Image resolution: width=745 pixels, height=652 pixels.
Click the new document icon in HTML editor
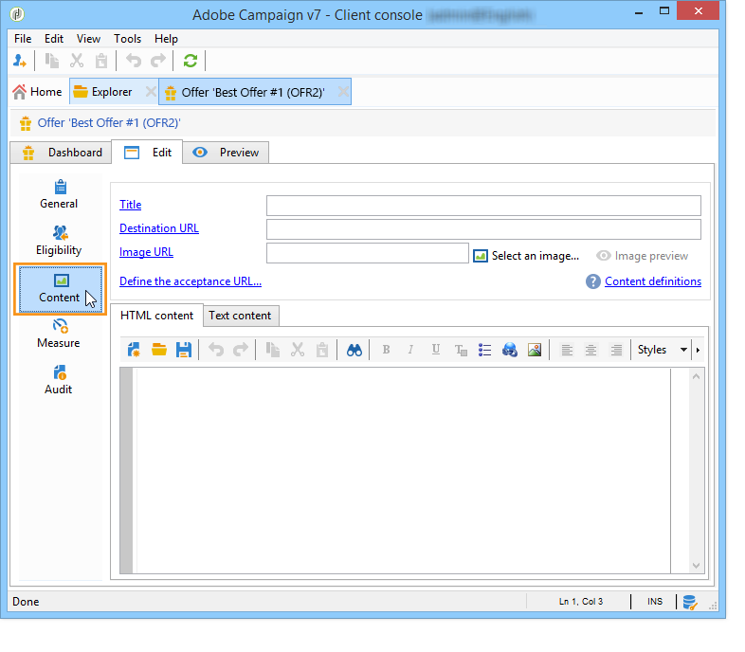[134, 350]
